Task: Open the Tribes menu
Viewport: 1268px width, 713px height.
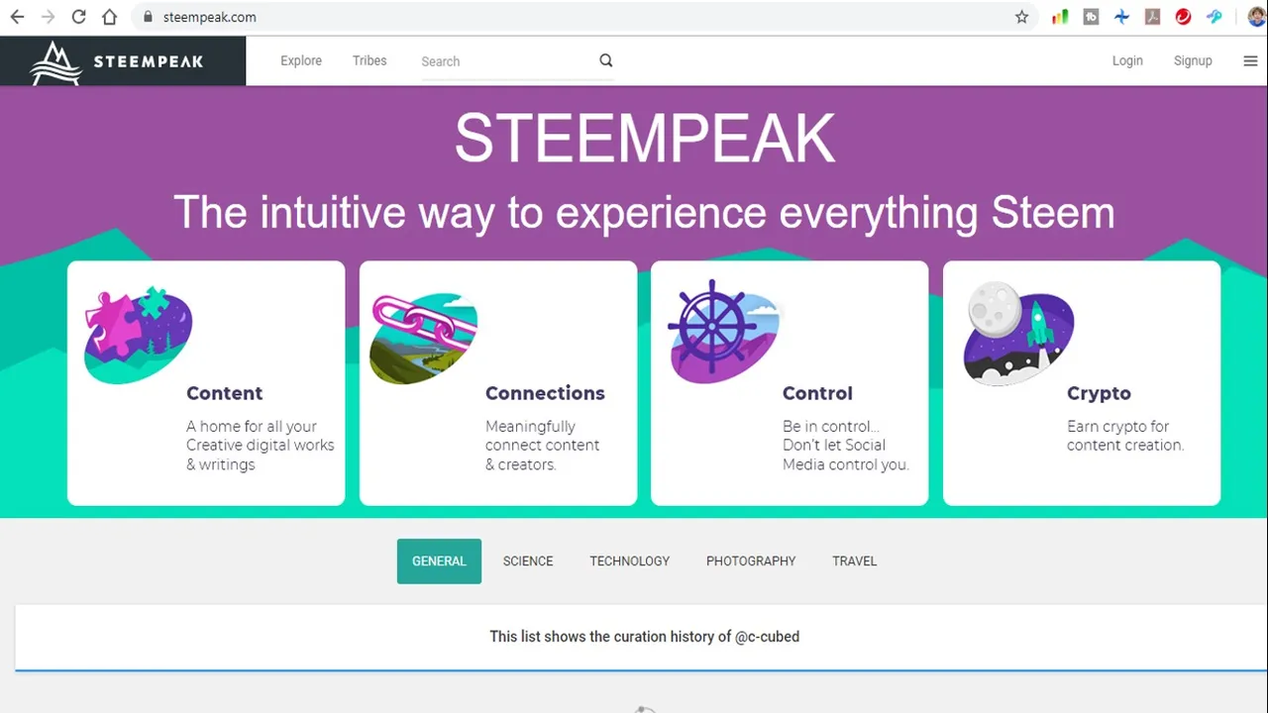Action: point(370,60)
